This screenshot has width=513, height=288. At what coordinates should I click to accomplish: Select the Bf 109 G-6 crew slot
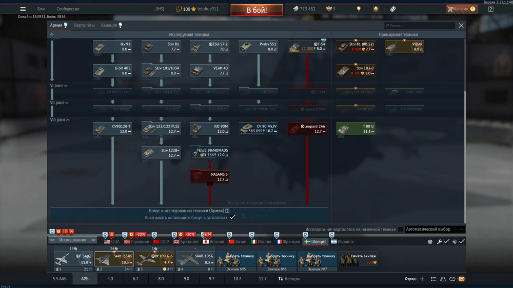click(155, 259)
